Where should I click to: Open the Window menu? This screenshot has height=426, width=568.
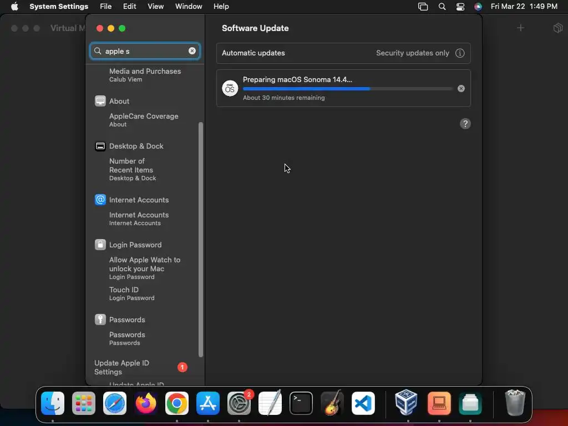(x=189, y=7)
